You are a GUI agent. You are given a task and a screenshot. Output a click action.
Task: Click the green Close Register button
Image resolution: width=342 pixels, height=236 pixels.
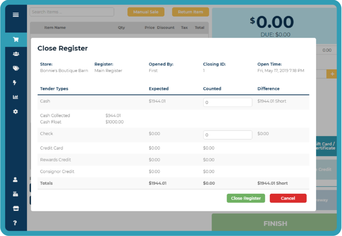point(246,198)
